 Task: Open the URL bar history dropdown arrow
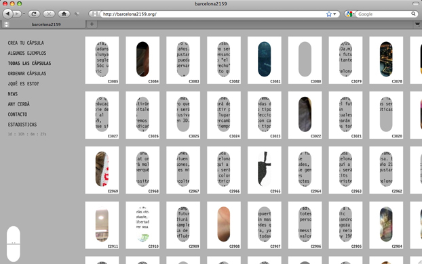tap(334, 14)
